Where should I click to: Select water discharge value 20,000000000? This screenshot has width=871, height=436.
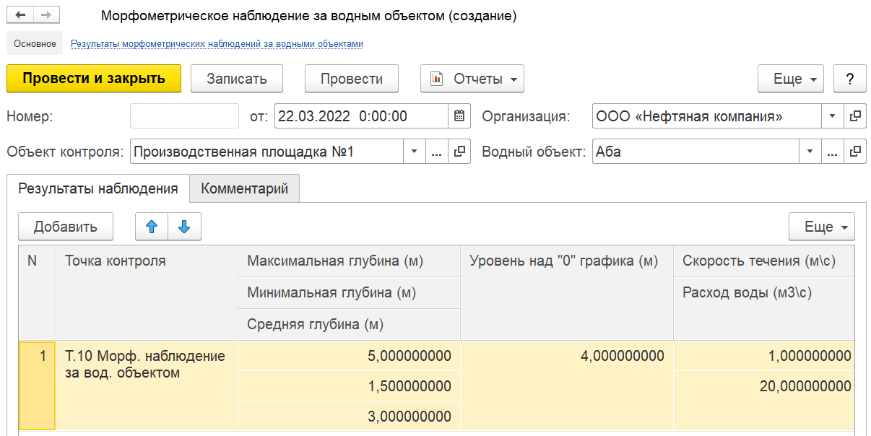click(764, 386)
